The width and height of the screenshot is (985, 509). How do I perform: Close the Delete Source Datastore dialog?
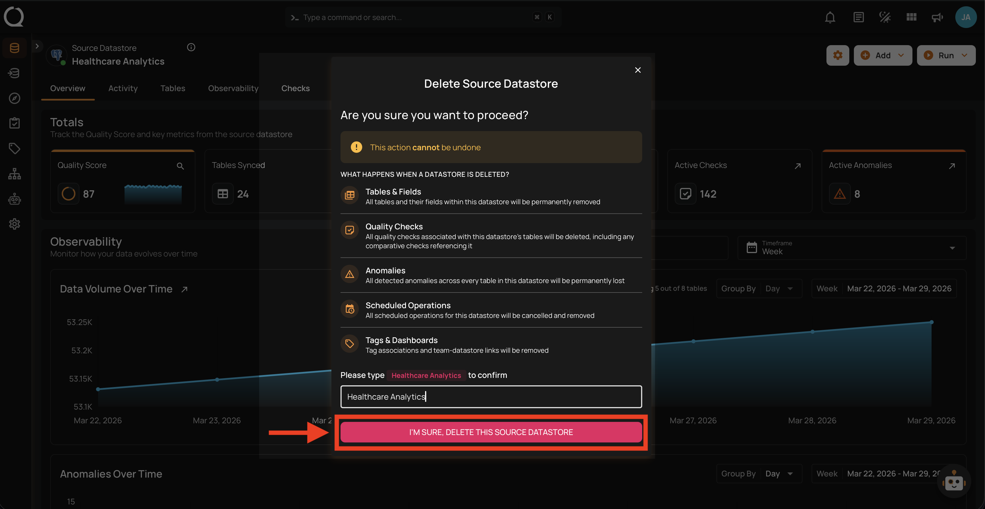[x=637, y=70]
